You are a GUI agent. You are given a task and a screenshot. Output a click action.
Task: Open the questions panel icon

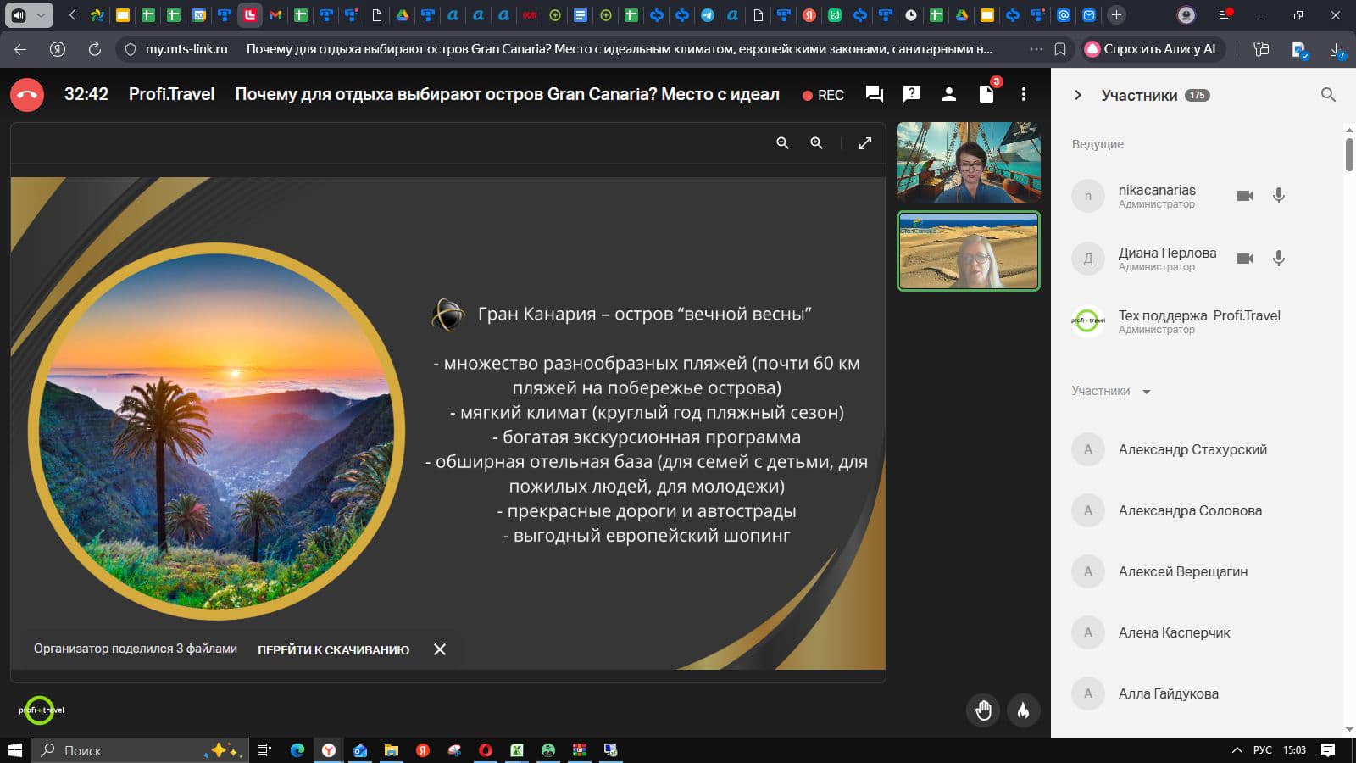click(912, 94)
